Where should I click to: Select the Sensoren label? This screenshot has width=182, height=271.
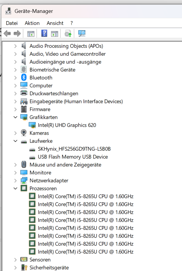tap(40, 260)
